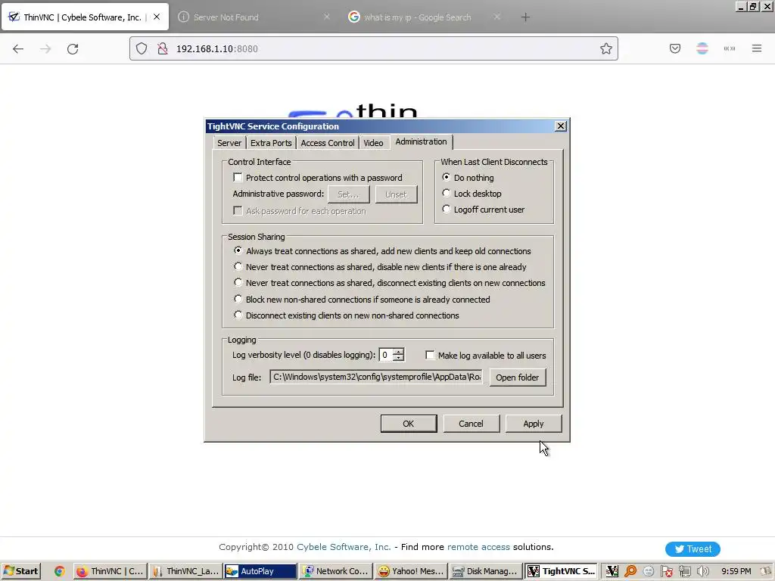Screen dimensions: 775x581
Task: Switch to the what is my ip tab
Action: tap(417, 17)
